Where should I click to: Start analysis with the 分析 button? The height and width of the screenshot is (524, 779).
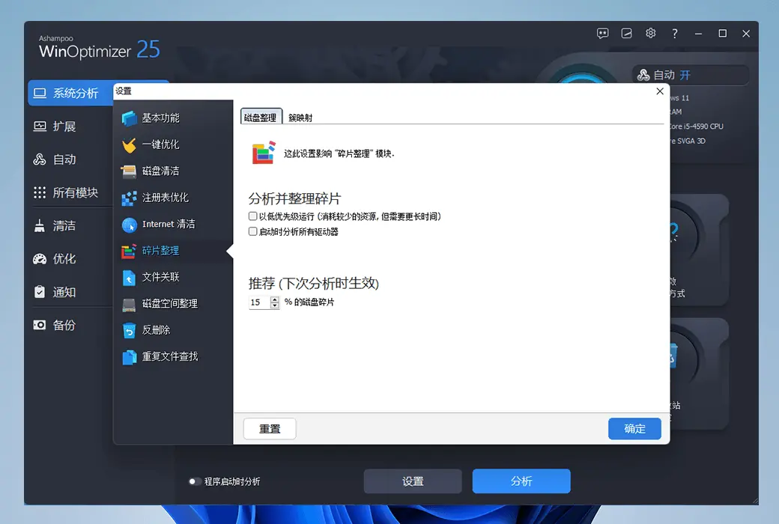click(x=521, y=481)
